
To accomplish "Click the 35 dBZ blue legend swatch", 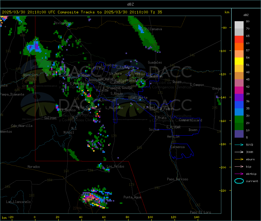I will click(x=239, y=105).
